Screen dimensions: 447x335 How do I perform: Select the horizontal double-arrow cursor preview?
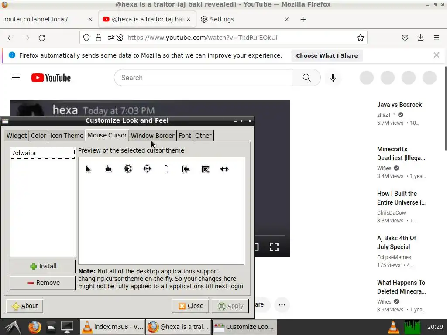tap(225, 169)
